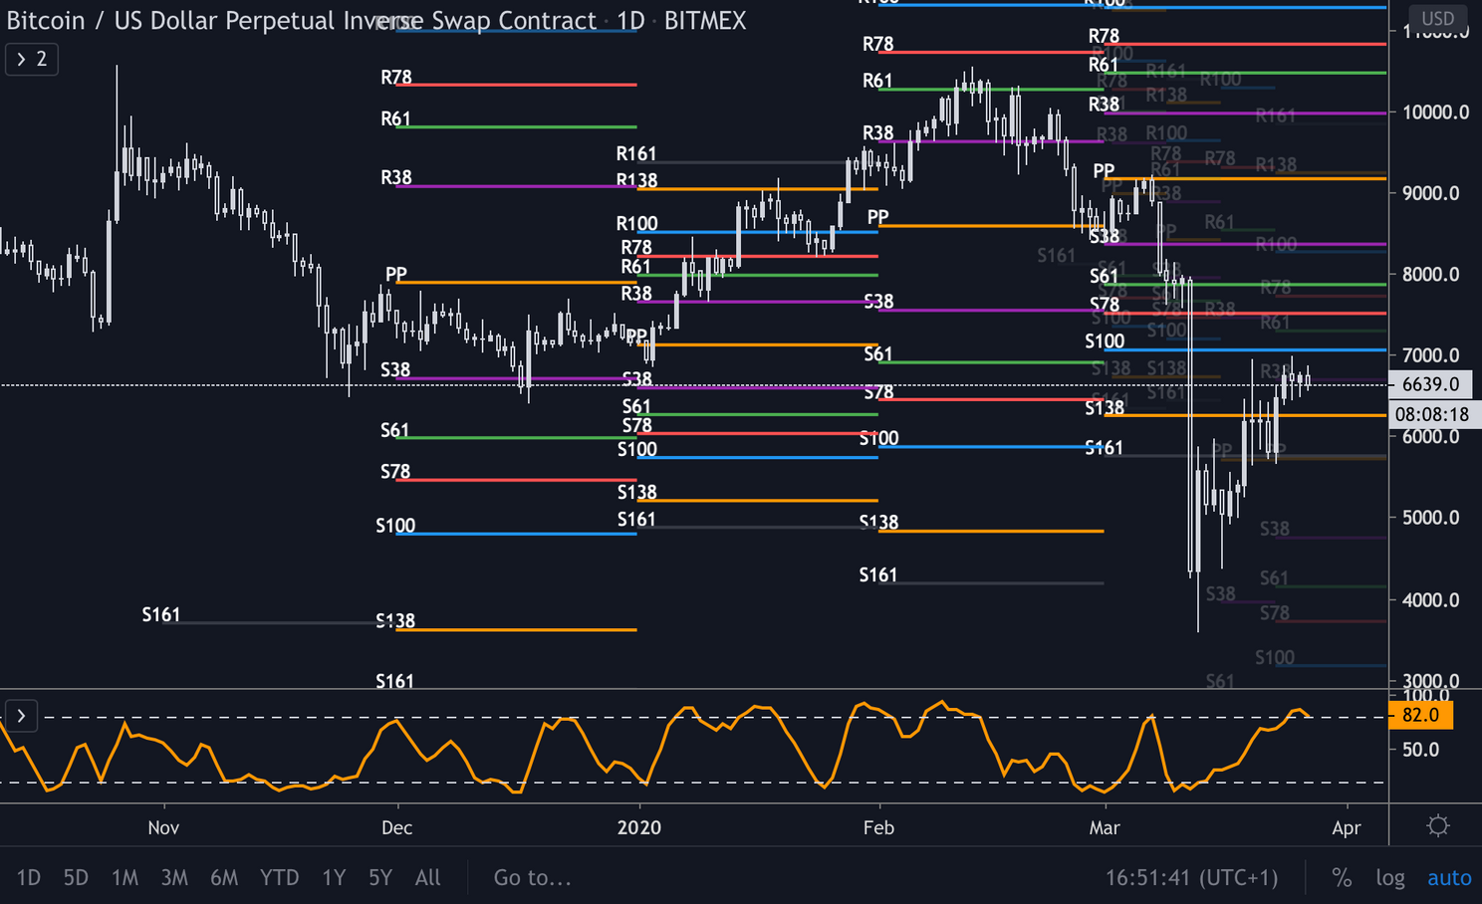Click the Nov label on time axis

[162, 826]
